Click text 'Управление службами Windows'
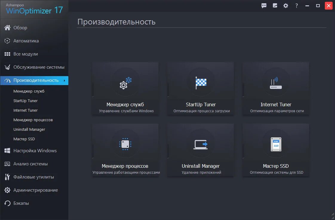The image size is (335, 220). (x=126, y=111)
